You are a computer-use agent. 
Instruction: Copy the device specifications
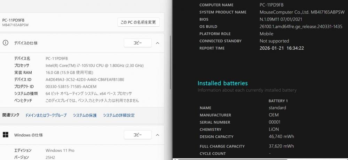coord(137,43)
